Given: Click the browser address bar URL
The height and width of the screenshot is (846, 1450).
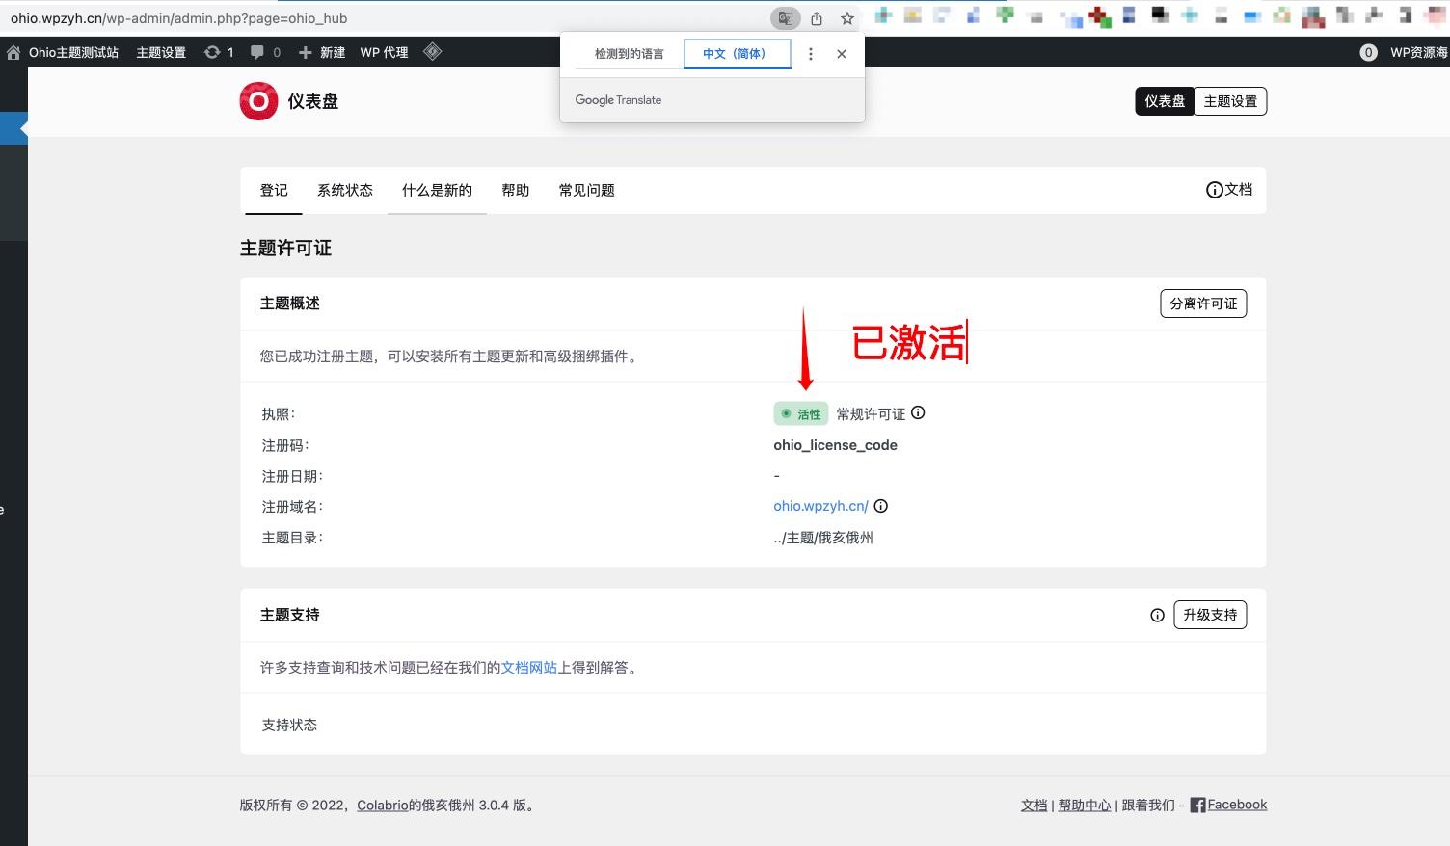Looking at the screenshot, I should click(x=178, y=18).
